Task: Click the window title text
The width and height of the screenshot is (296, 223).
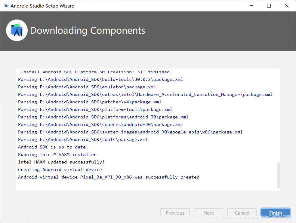Action: coord(42,6)
